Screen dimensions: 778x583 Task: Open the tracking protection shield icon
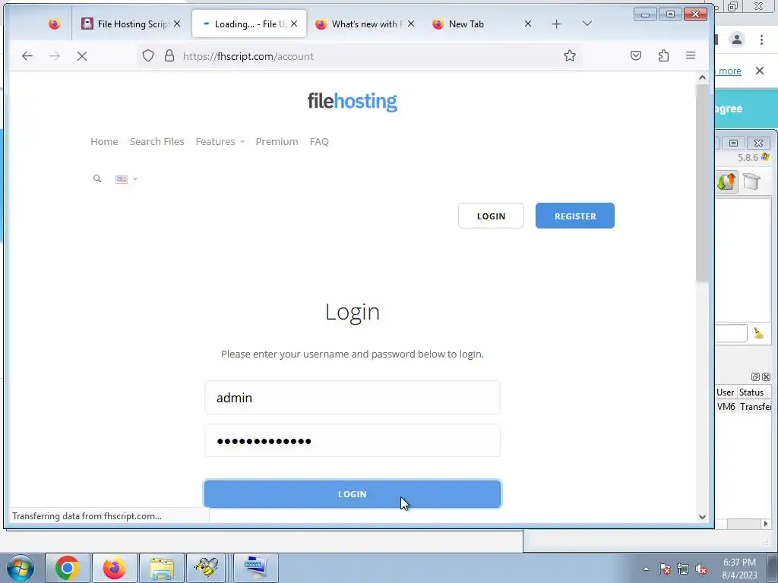(x=148, y=55)
